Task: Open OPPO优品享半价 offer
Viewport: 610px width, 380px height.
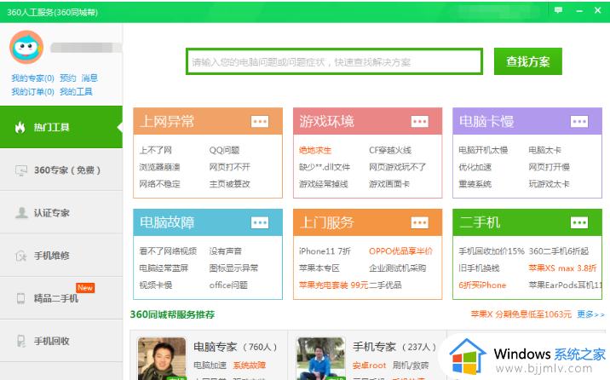Action: [400, 251]
